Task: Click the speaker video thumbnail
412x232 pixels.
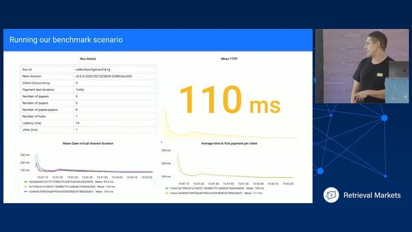Action: coord(362,66)
